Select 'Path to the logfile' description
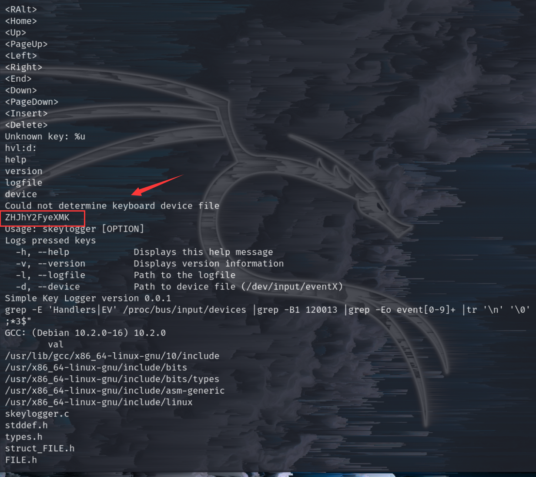The width and height of the screenshot is (536, 477). coord(184,275)
